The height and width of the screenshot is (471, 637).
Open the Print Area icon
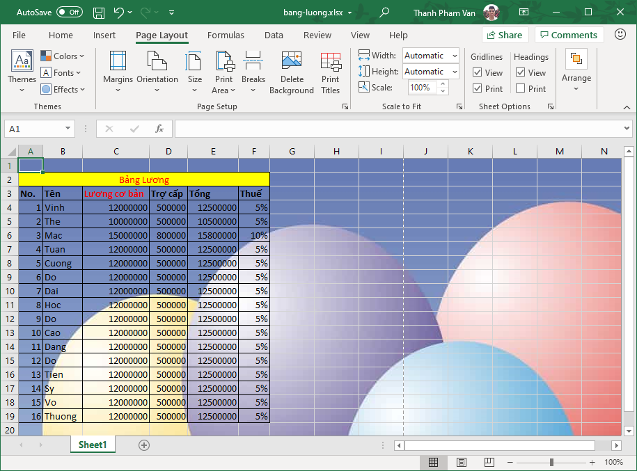(x=224, y=61)
